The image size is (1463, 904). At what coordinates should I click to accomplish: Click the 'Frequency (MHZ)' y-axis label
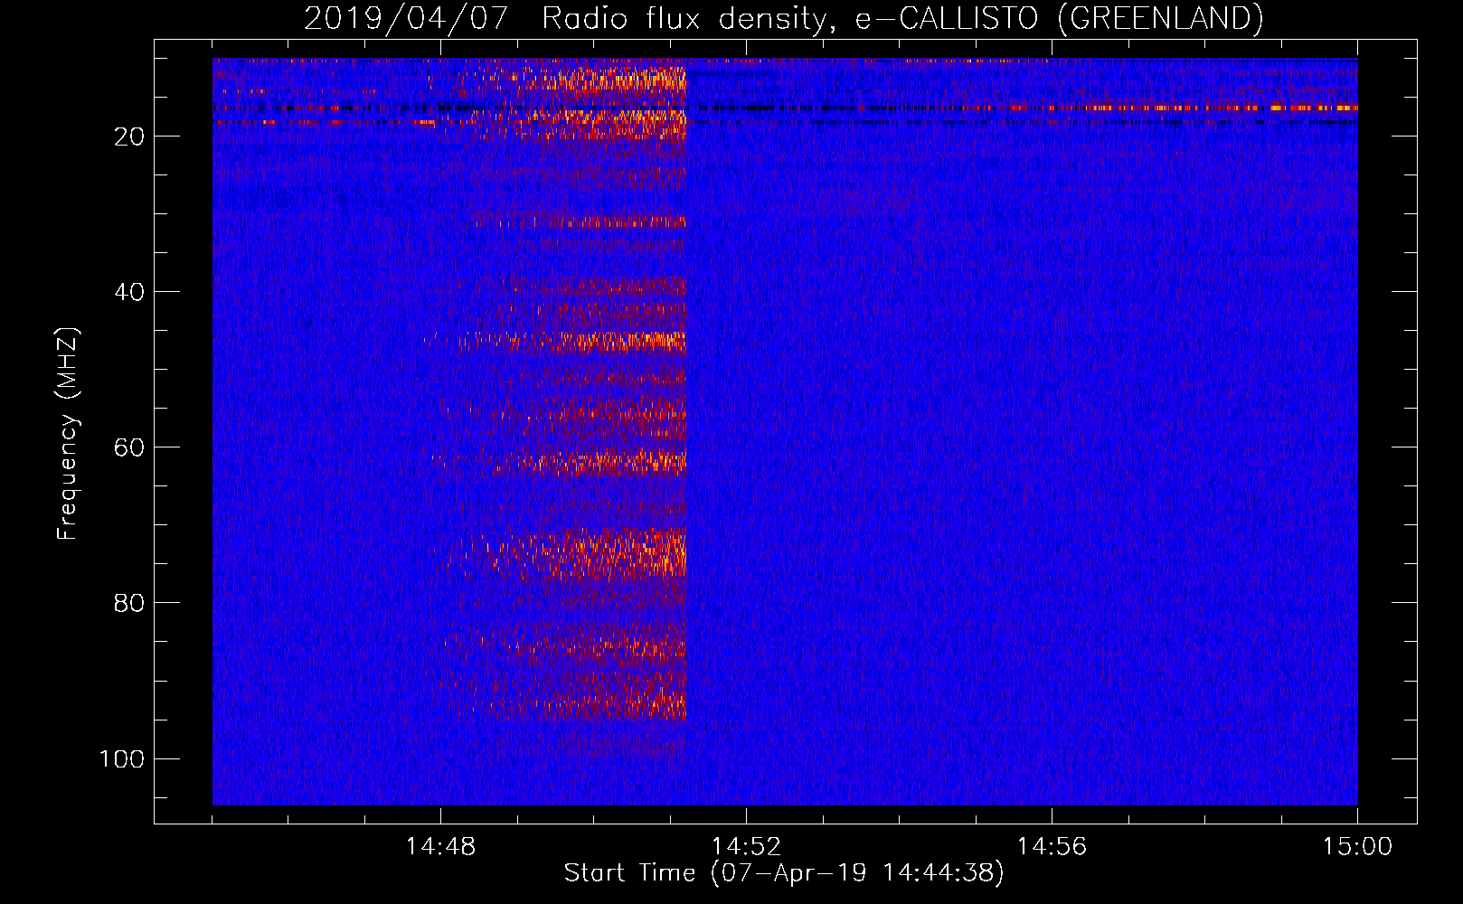click(x=68, y=434)
